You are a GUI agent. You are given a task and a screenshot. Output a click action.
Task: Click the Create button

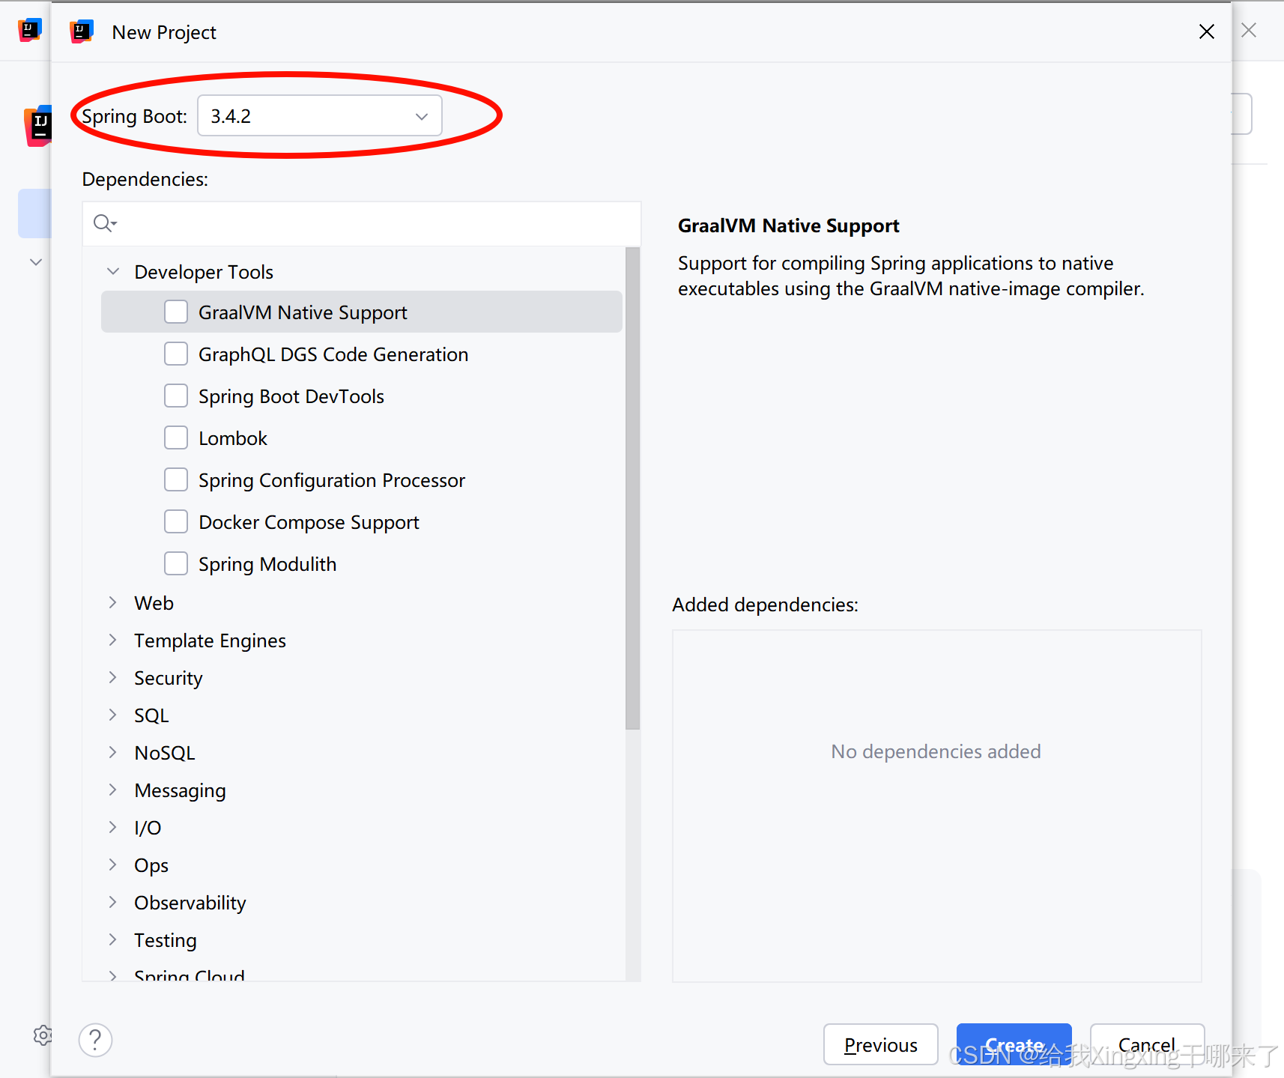click(x=1014, y=1044)
